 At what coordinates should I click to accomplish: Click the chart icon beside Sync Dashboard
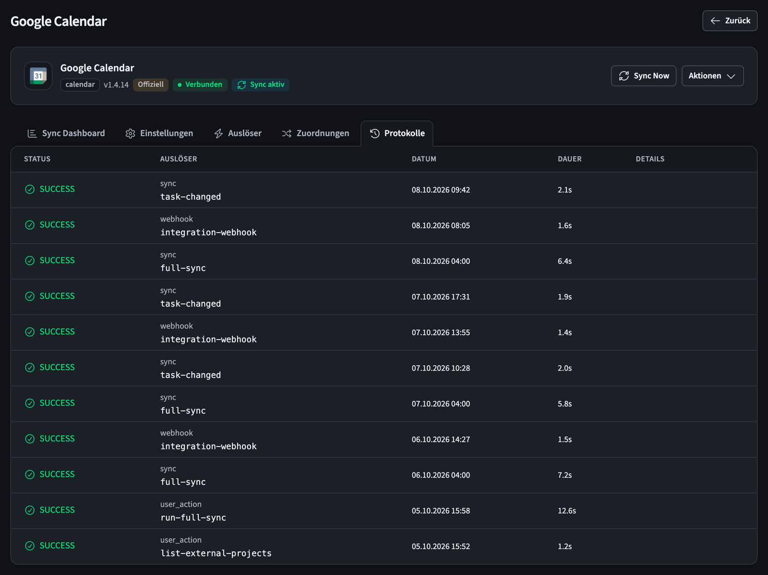coord(32,133)
